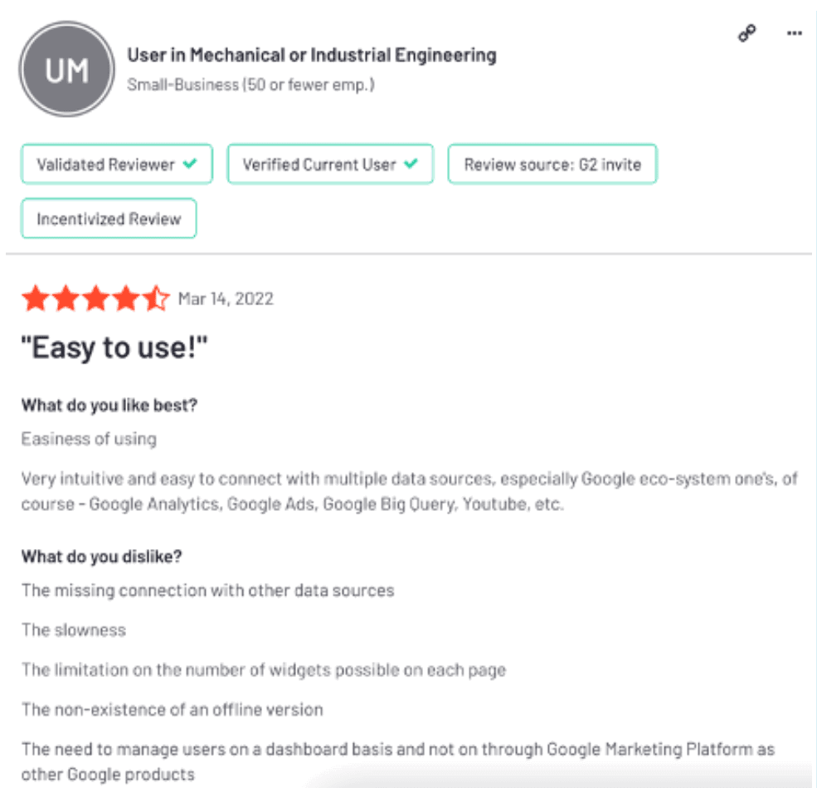Click the "Easy to use!" review title
This screenshot has width=817, height=788.
(x=114, y=348)
